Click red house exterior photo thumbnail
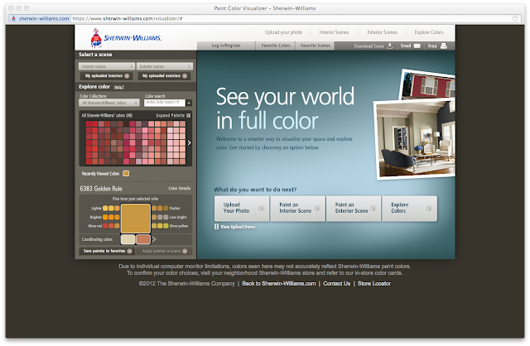530x346 pixels. click(x=427, y=84)
